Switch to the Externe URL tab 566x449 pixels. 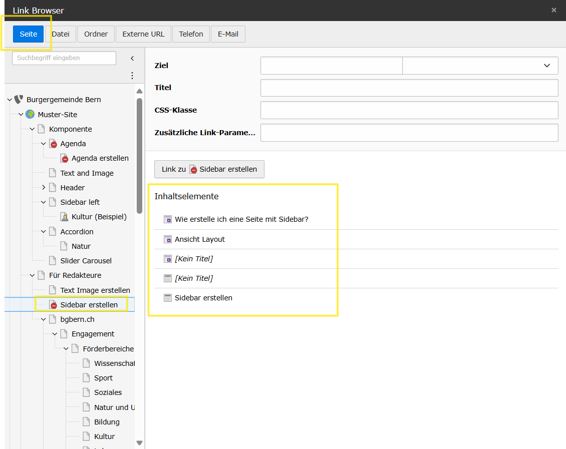pos(143,34)
